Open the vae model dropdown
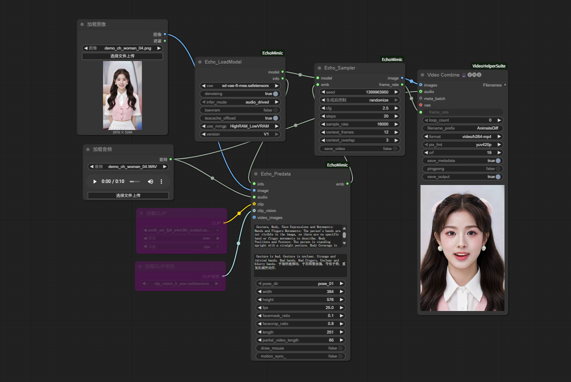This screenshot has height=382, width=571. 240,85
